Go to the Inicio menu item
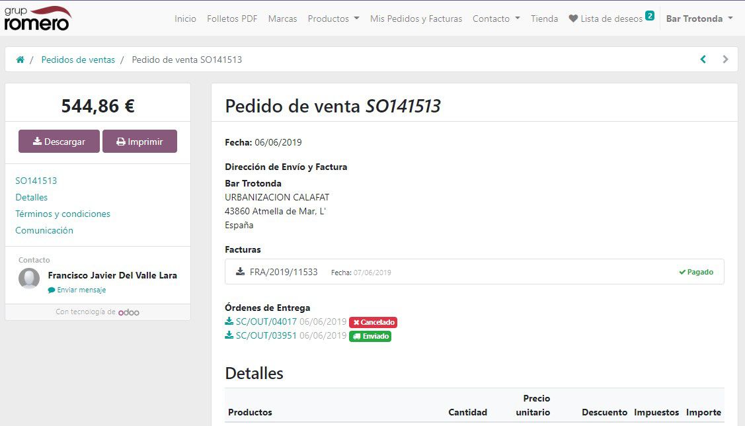This screenshot has width=745, height=426. 186,19
